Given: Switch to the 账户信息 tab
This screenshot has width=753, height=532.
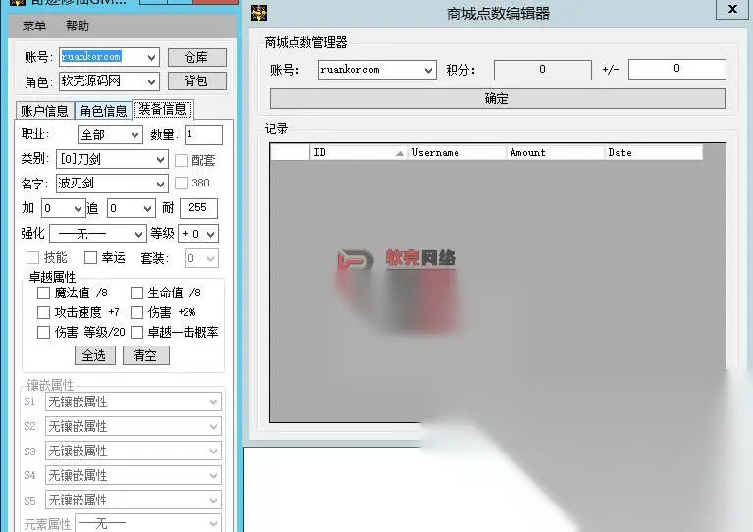Looking at the screenshot, I should tap(44, 111).
